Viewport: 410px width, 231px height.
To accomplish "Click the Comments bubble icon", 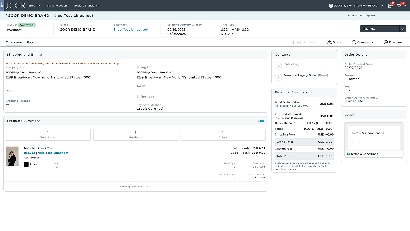I will 354,42.
